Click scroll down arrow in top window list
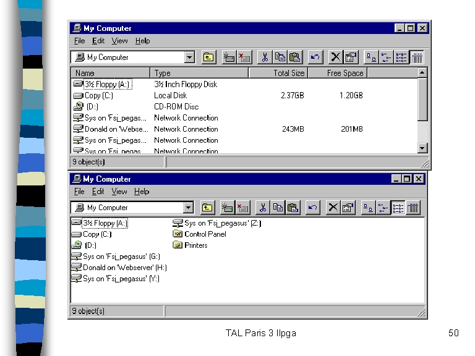The image size is (475, 356). [422, 148]
